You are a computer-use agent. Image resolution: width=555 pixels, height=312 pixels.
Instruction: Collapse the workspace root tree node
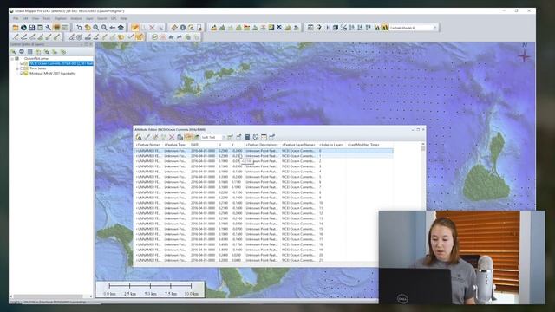12,59
